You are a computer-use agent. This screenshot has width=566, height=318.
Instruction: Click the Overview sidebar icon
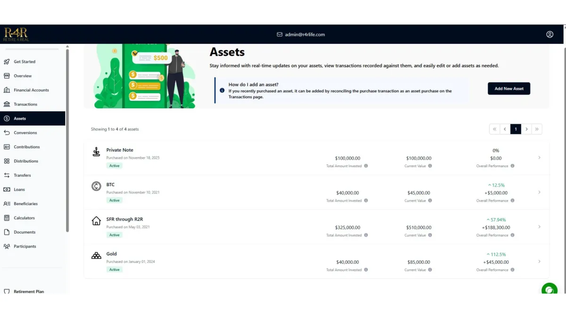7,76
